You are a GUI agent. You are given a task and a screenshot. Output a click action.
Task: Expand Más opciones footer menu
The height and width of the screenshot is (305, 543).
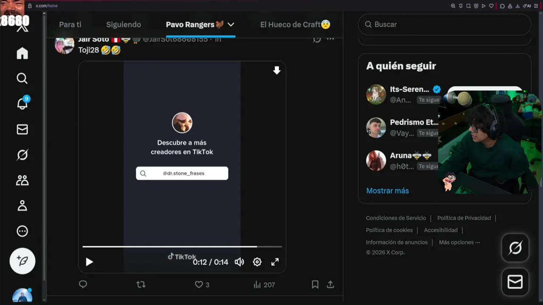point(459,242)
